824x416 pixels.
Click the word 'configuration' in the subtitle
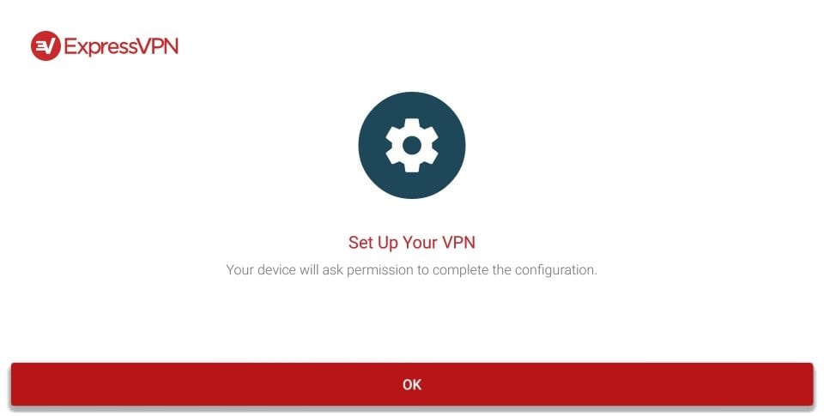click(555, 270)
